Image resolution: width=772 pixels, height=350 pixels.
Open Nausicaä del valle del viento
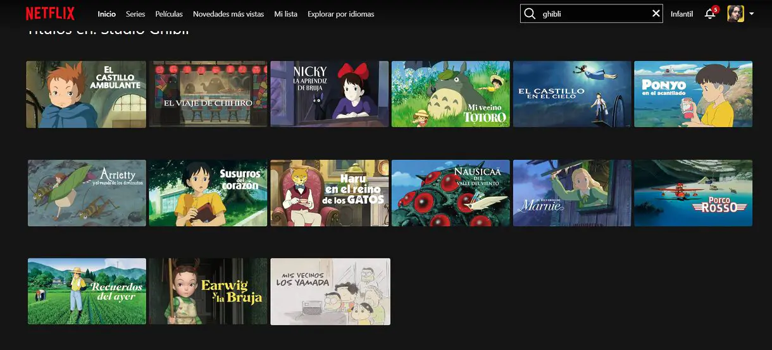tap(451, 193)
